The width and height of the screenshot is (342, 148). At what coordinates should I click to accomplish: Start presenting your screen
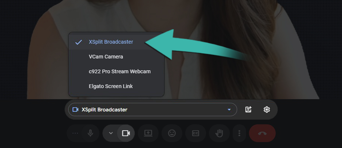click(x=148, y=133)
